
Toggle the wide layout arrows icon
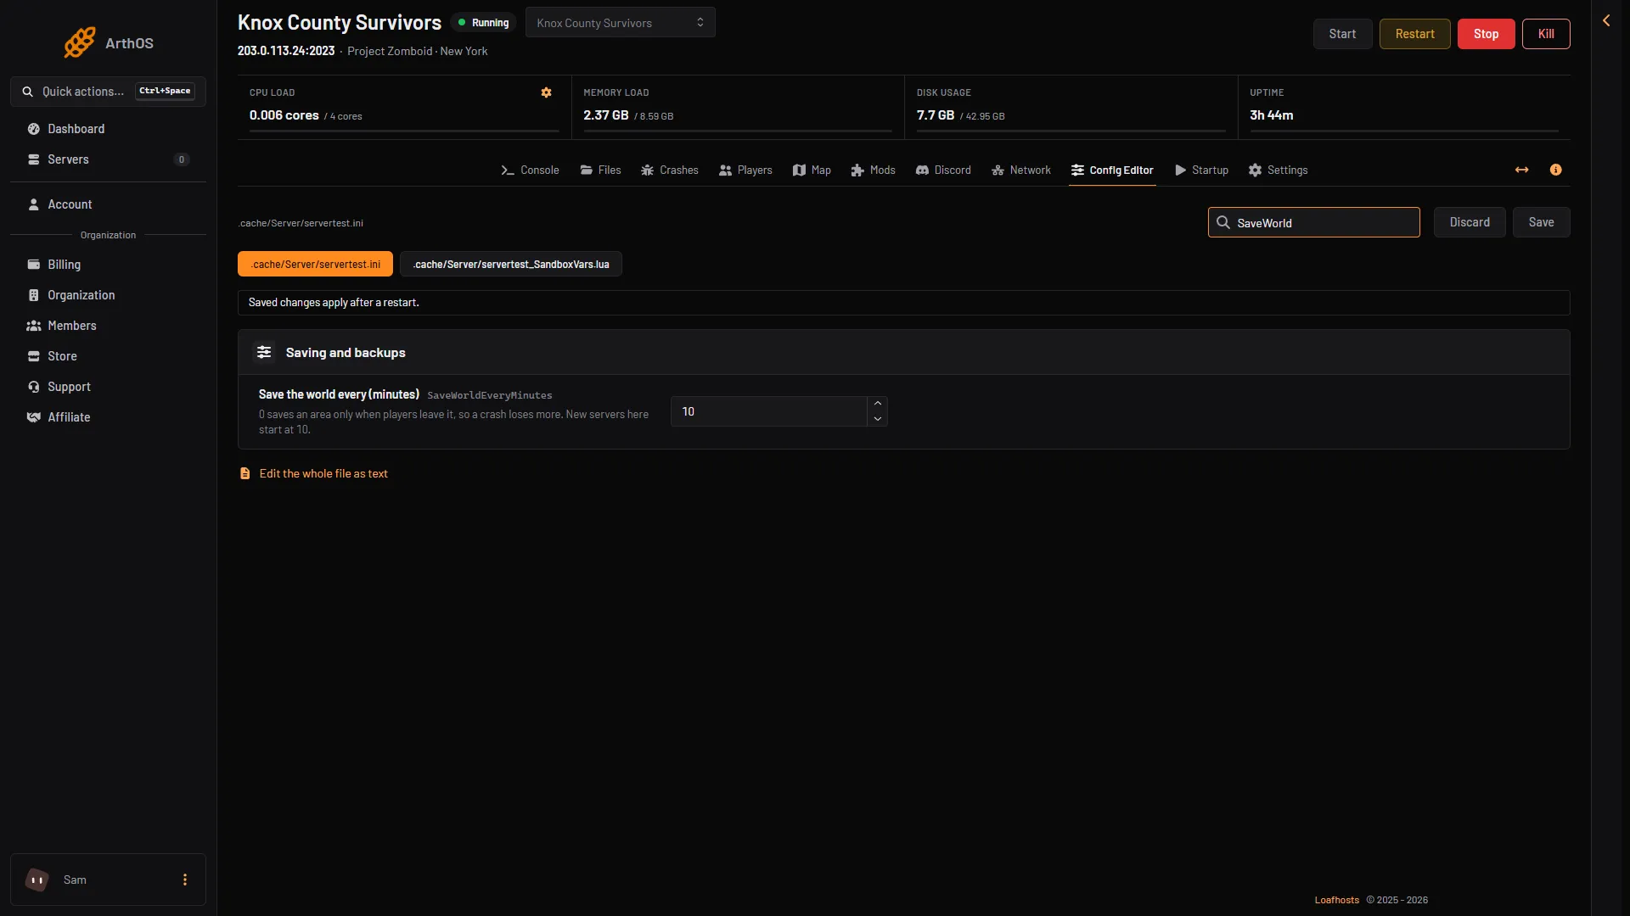pyautogui.click(x=1522, y=170)
